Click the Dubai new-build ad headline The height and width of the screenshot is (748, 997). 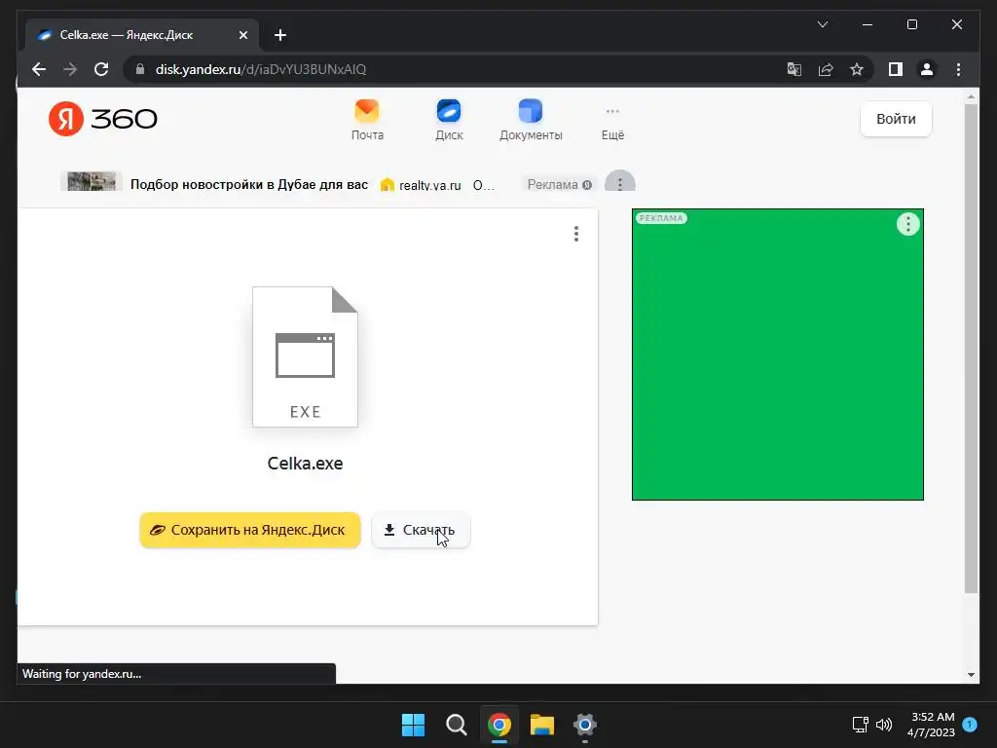click(x=249, y=184)
